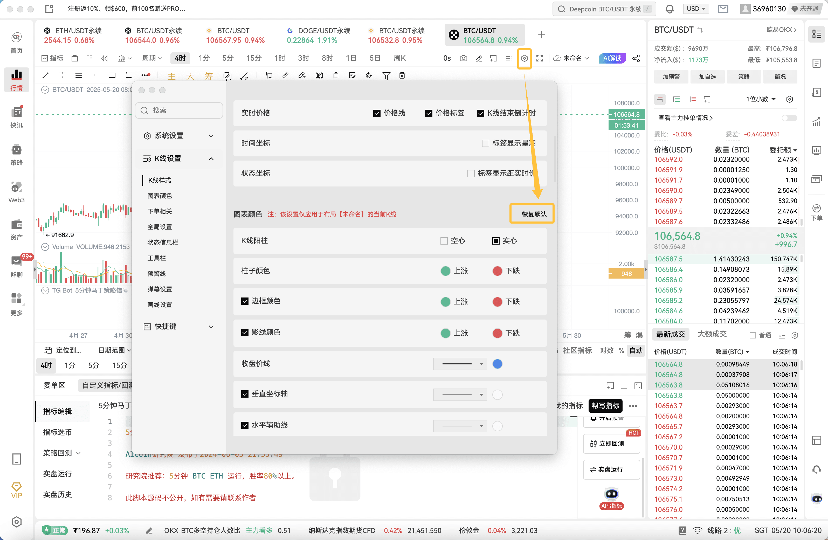The height and width of the screenshot is (540, 828).
Task: Open the 周期 period dropdown
Action: pyautogui.click(x=152, y=58)
